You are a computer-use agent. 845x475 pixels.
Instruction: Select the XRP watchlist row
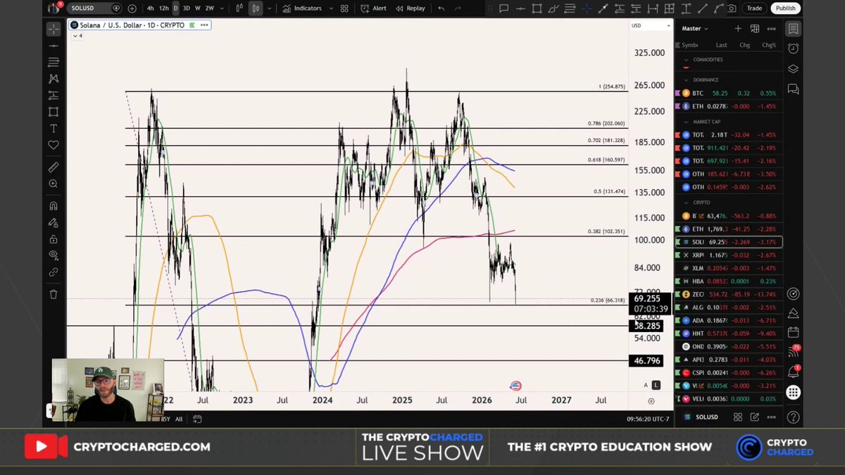pos(729,255)
